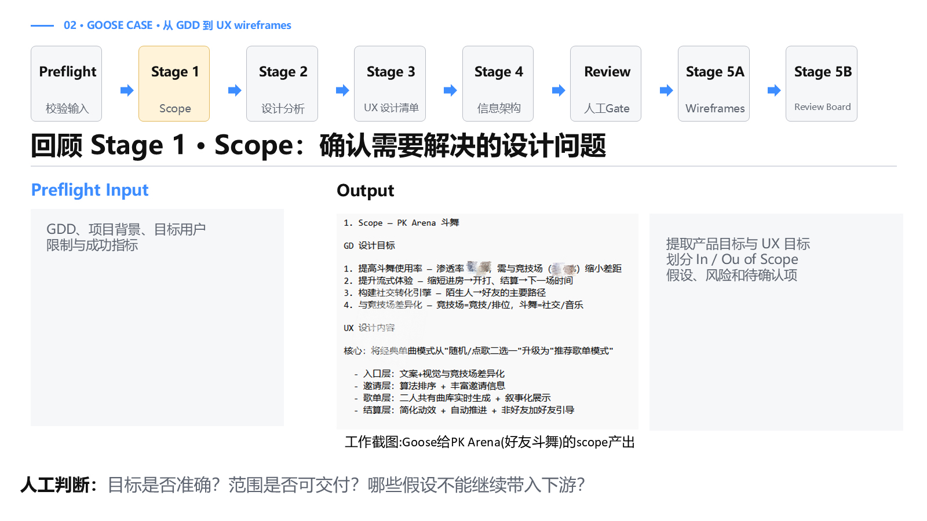Click the arrow between Stage 3 and Stage 4
Screen dimensions: 927x521
(450, 90)
